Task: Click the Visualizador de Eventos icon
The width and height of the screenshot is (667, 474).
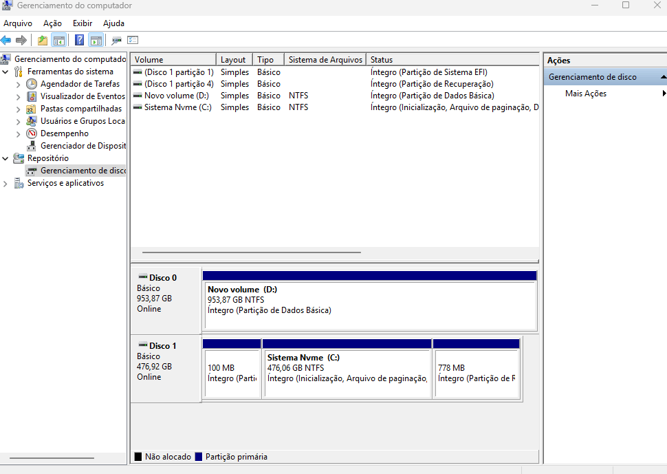Action: pos(32,96)
